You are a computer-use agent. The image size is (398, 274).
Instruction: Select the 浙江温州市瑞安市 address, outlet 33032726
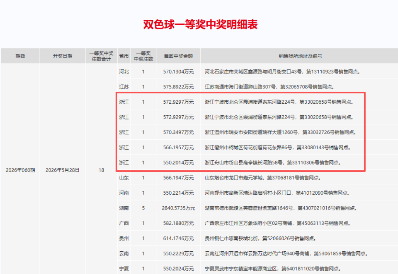point(281,132)
